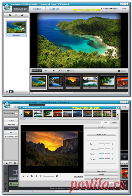Open the Создание tab
The image size is (132, 196).
coord(54,9)
